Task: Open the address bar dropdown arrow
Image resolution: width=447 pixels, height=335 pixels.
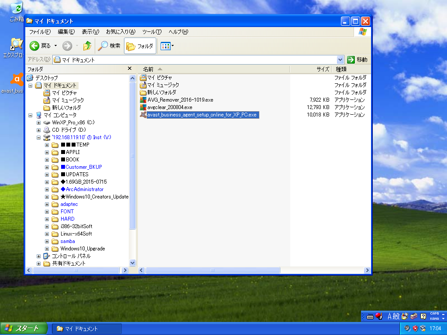Action: click(340, 59)
